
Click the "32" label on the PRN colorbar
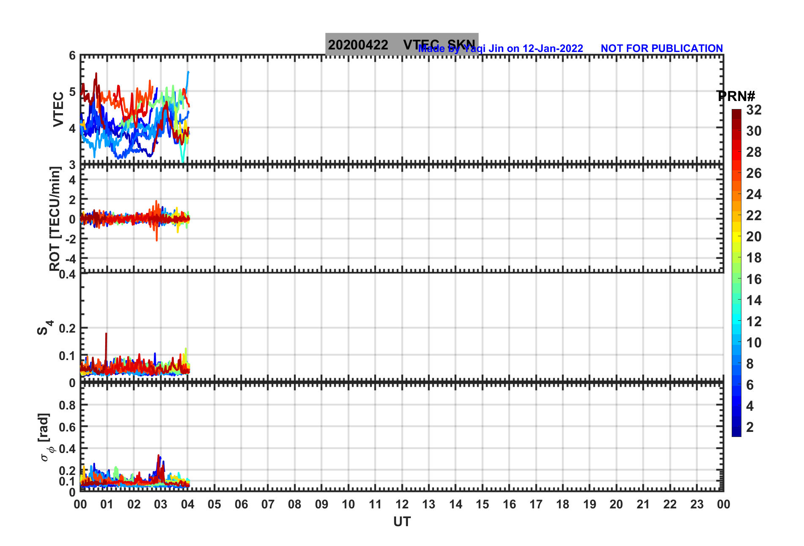tap(754, 110)
